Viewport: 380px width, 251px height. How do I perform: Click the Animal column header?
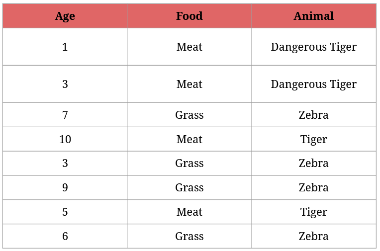tap(313, 16)
